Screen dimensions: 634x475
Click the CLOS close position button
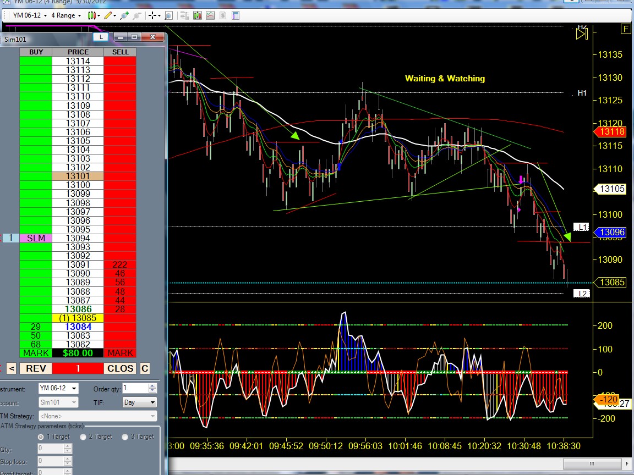point(120,368)
